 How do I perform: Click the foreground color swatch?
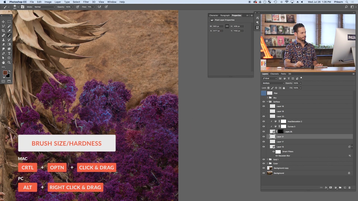(x=5, y=73)
